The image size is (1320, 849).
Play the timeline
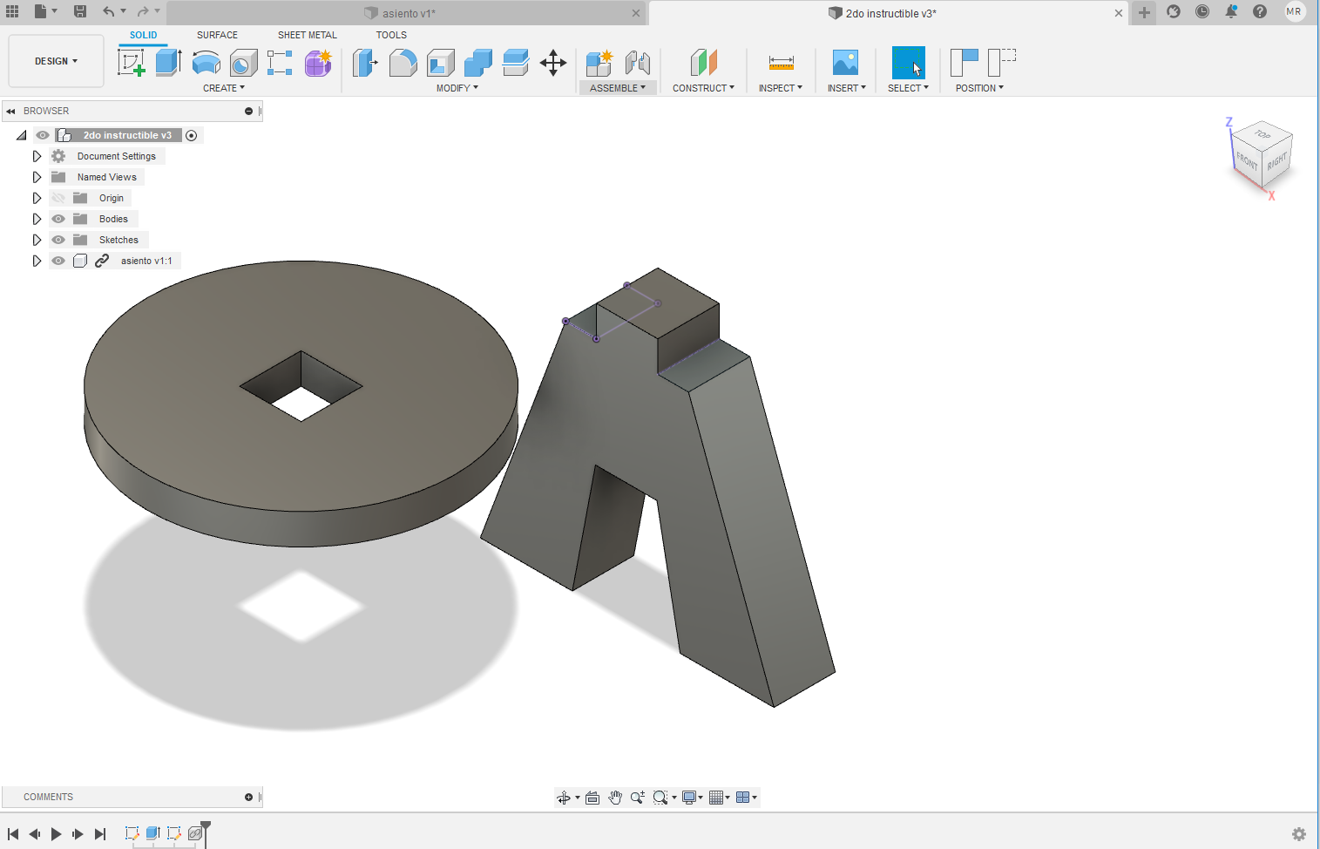click(56, 834)
